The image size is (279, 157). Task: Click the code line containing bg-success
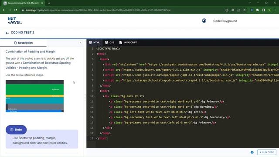[167, 102]
